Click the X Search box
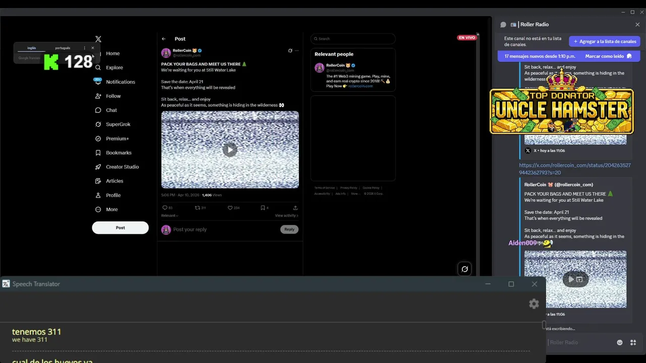 [x=353, y=39]
